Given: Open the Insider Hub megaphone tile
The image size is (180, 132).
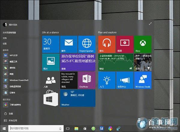Looking at the screenshot, I should click(x=125, y=80).
